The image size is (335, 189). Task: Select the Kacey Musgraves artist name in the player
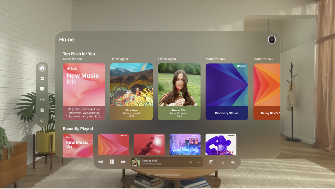click(x=152, y=164)
